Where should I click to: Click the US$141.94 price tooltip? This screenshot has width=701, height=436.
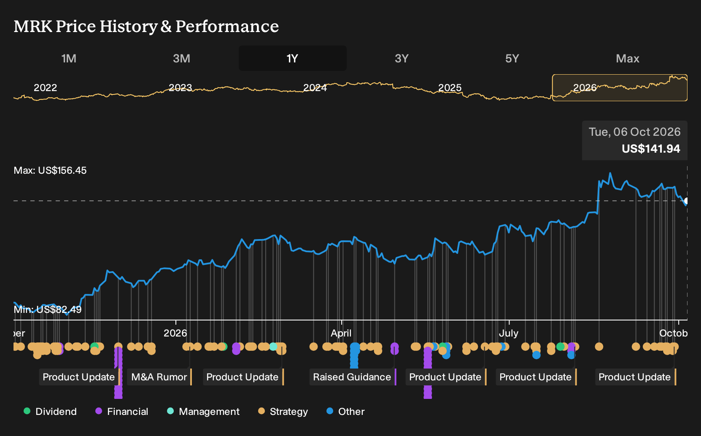(x=651, y=149)
